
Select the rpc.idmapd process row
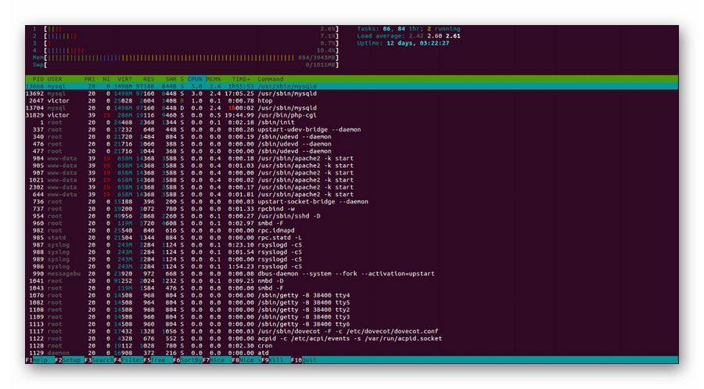point(351,230)
